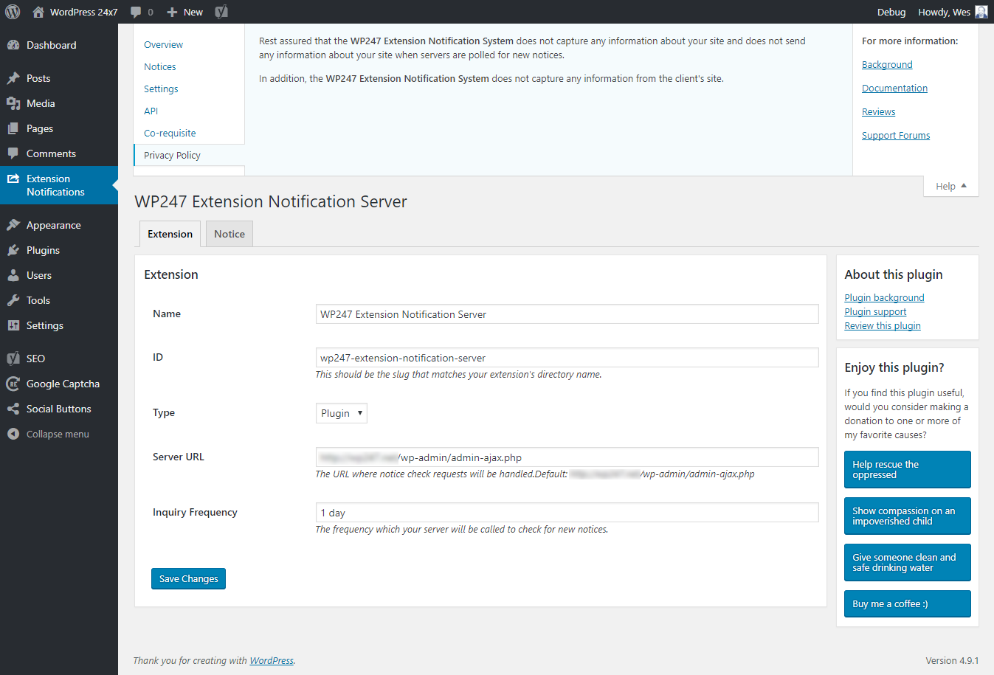Image resolution: width=994 pixels, height=675 pixels.
Task: Click the Collapse menu arrow icon
Action: click(13, 434)
